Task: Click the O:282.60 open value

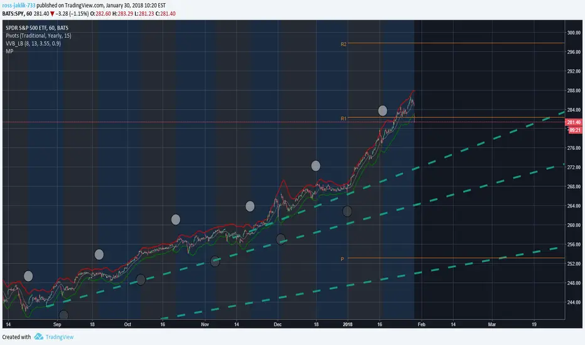Action: (100, 14)
